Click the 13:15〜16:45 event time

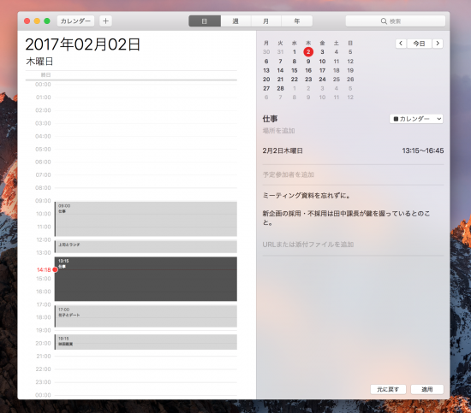(423, 150)
